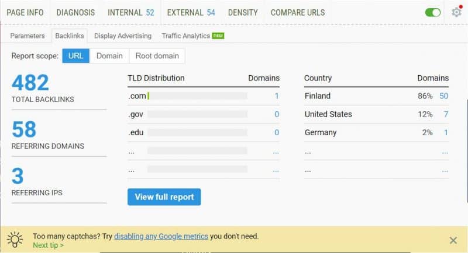The height and width of the screenshot is (253, 468).
Task: Set report scope to Root domain
Action: (x=157, y=56)
